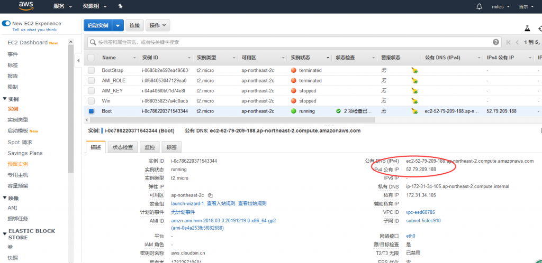Click green status check icon on Boot row
The image size is (542, 263).
(x=338, y=111)
